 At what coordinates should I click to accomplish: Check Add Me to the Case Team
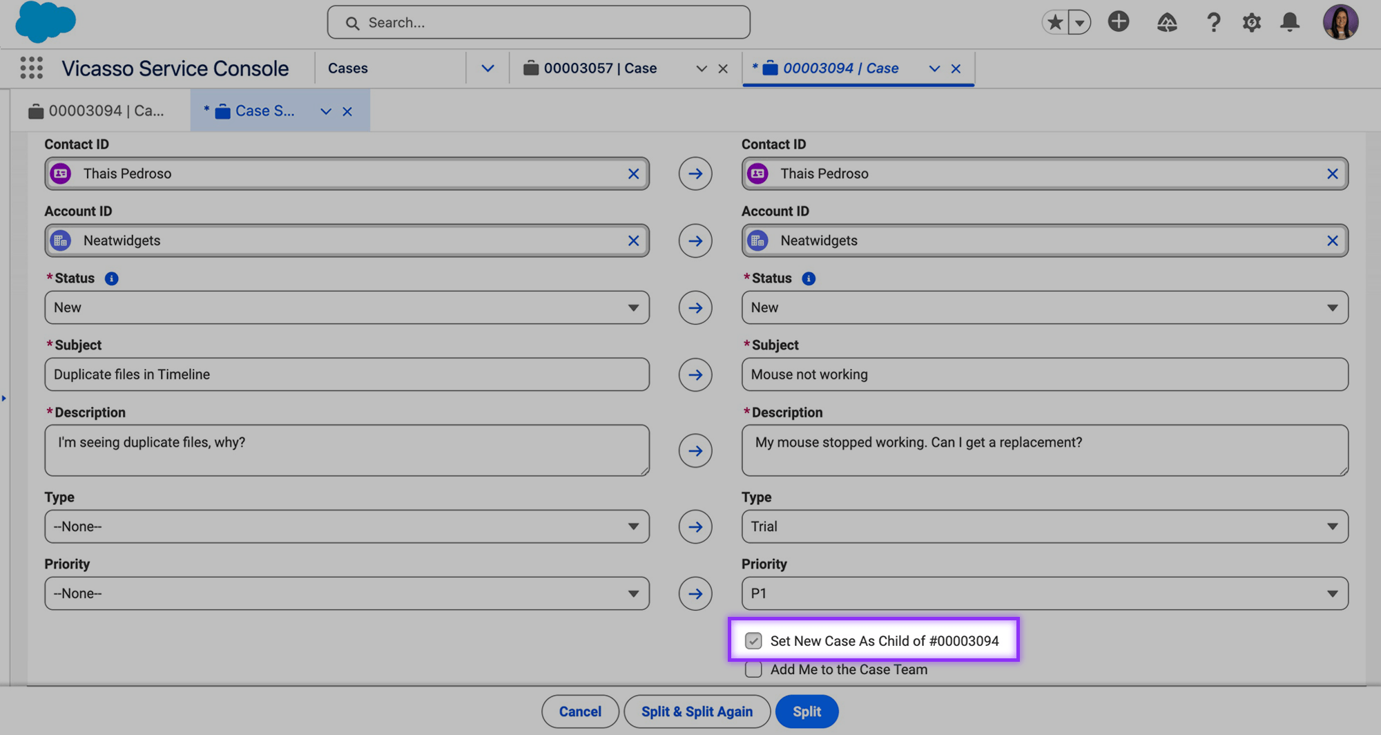click(x=753, y=669)
